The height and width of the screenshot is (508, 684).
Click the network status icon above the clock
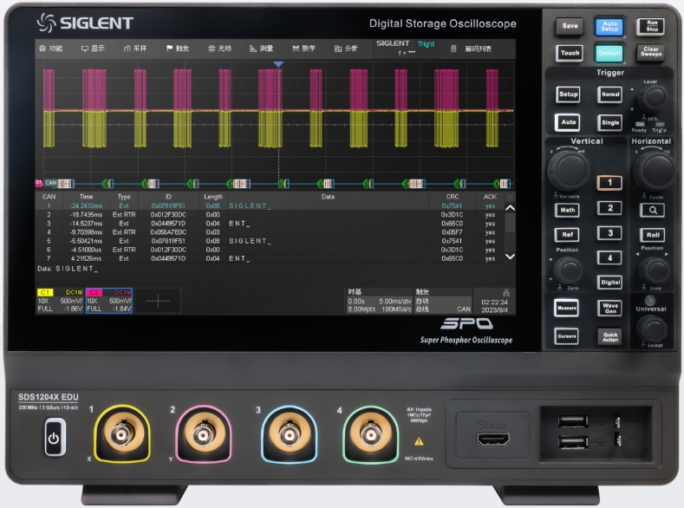pyautogui.click(x=505, y=292)
